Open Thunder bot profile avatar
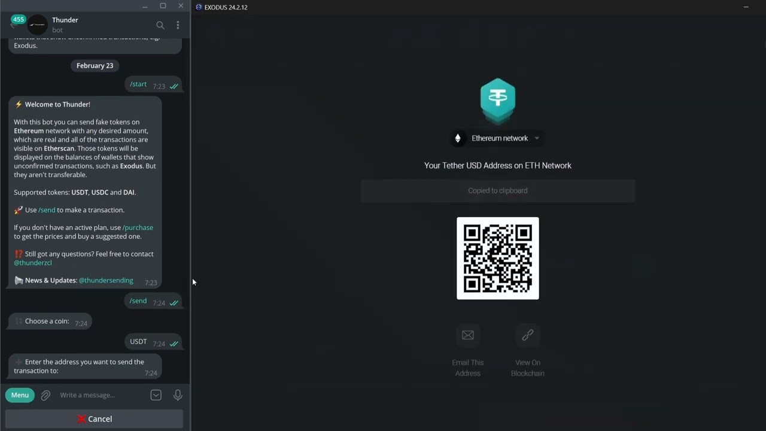This screenshot has height=431, width=766. [38, 25]
